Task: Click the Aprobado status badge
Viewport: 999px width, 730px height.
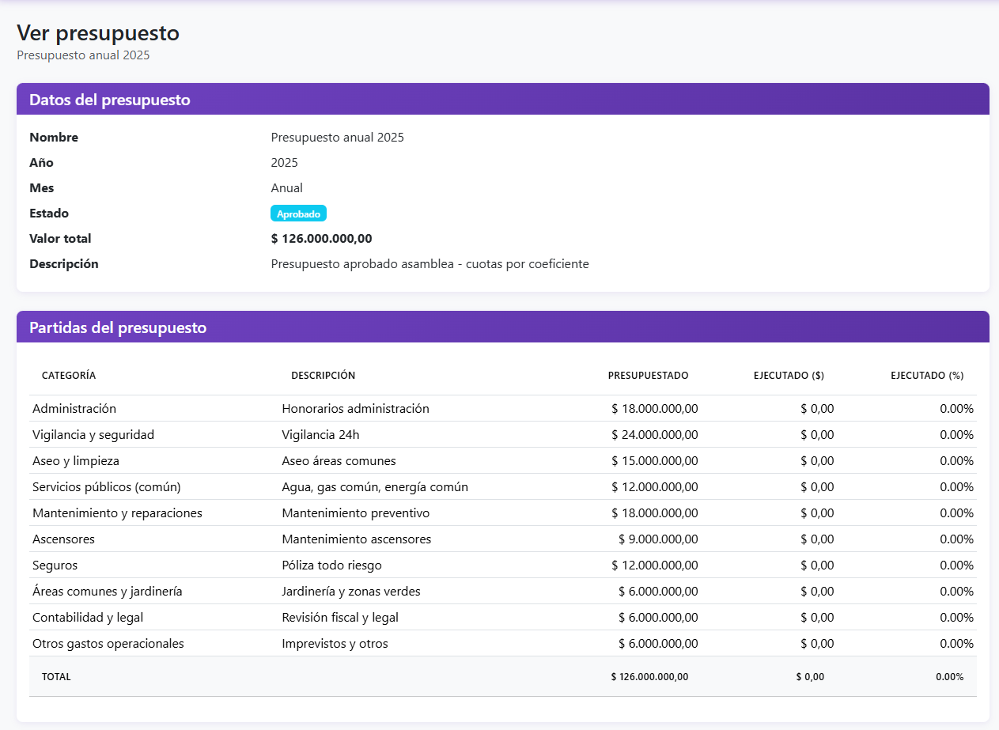Action: click(x=298, y=214)
